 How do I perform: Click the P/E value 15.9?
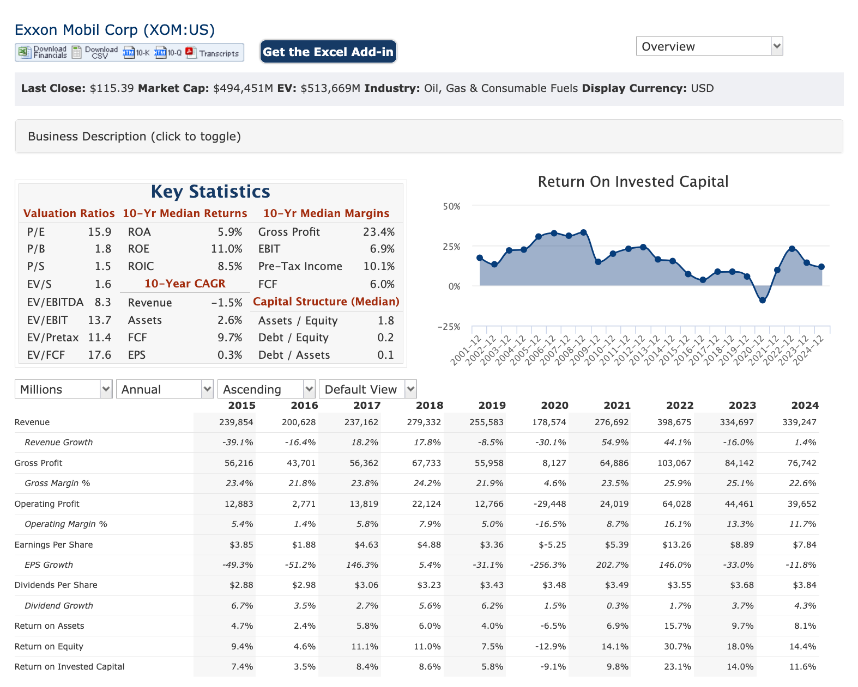click(100, 232)
